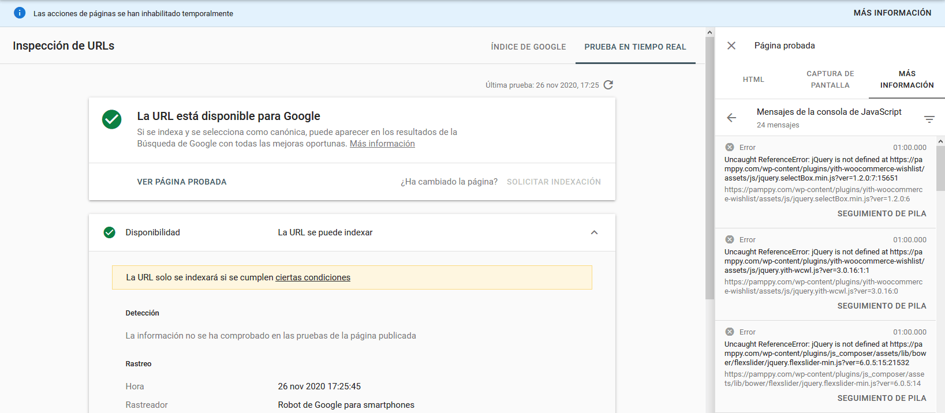Click the blue info icon in banner
945x413 pixels.
tap(20, 13)
